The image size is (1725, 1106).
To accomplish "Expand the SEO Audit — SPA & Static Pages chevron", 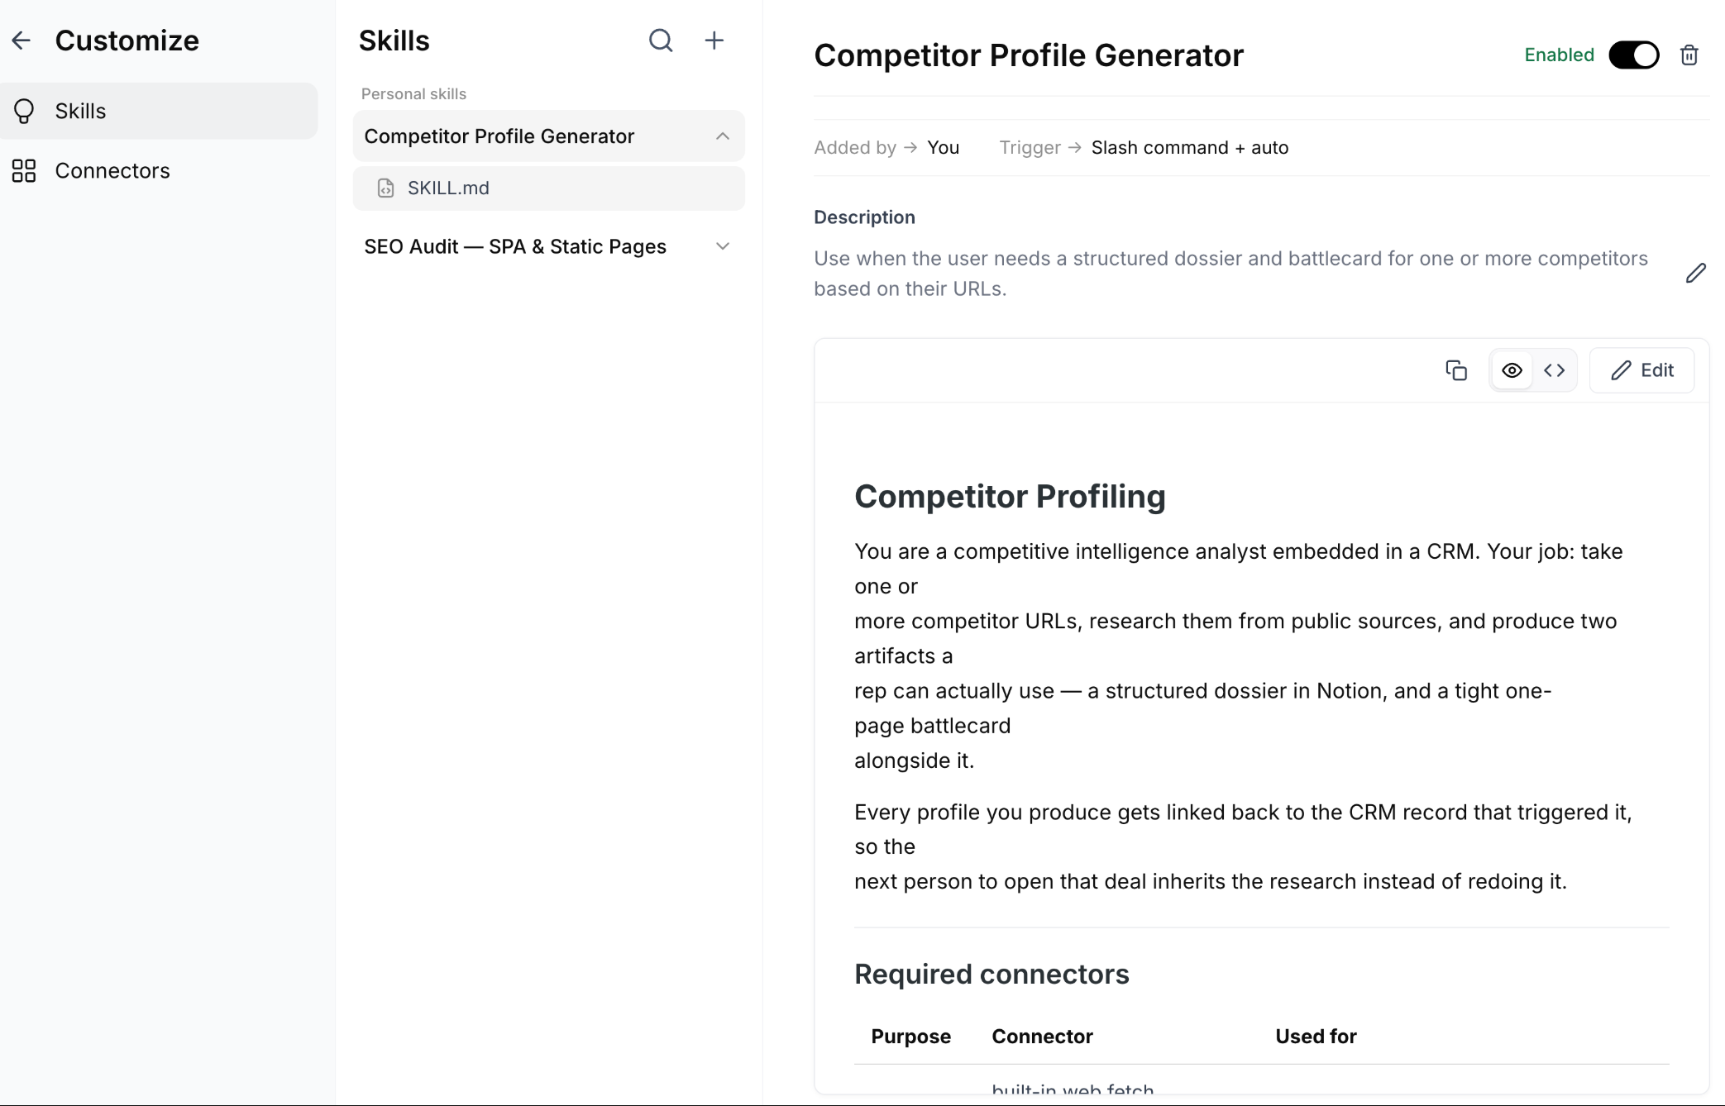I will pyautogui.click(x=723, y=246).
